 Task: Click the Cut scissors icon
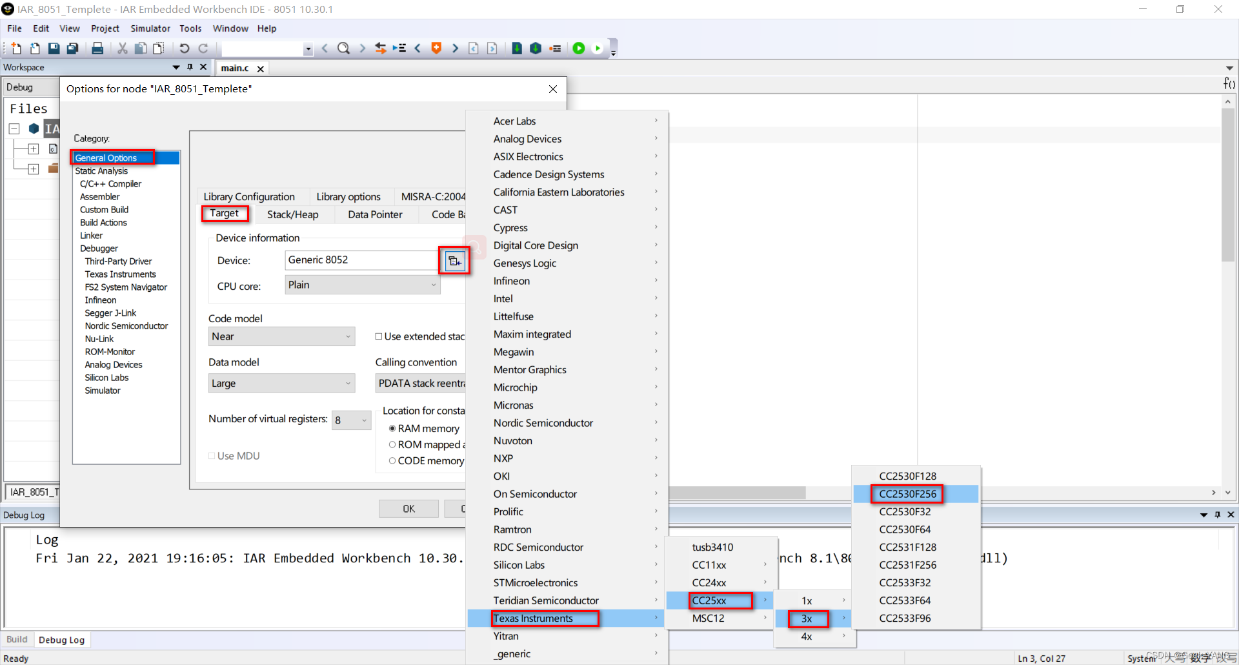[x=122, y=48]
